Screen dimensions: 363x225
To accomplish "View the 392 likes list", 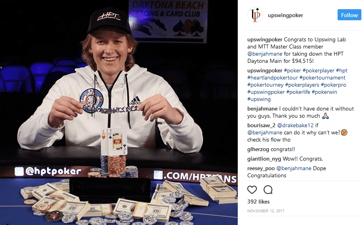I will click(258, 202).
